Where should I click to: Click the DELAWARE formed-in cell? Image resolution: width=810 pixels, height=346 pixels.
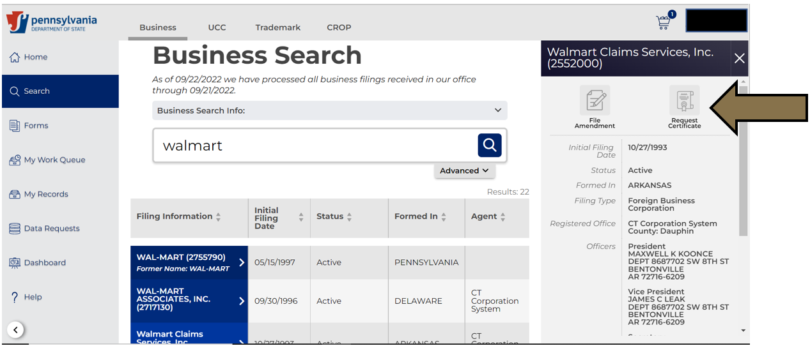pos(426,301)
